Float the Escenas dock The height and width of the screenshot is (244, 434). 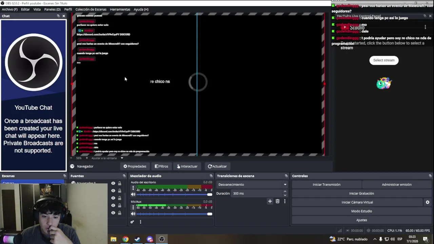click(x=64, y=176)
